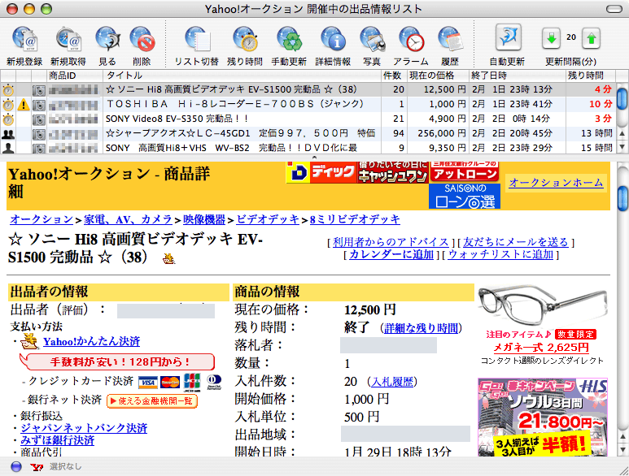The height and width of the screenshot is (476, 629).
Task: Select the SONY WV-BS2 row
Action: point(308,148)
